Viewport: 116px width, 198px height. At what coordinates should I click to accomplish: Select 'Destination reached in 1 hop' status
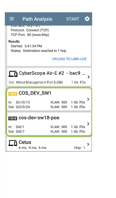point(44,51)
